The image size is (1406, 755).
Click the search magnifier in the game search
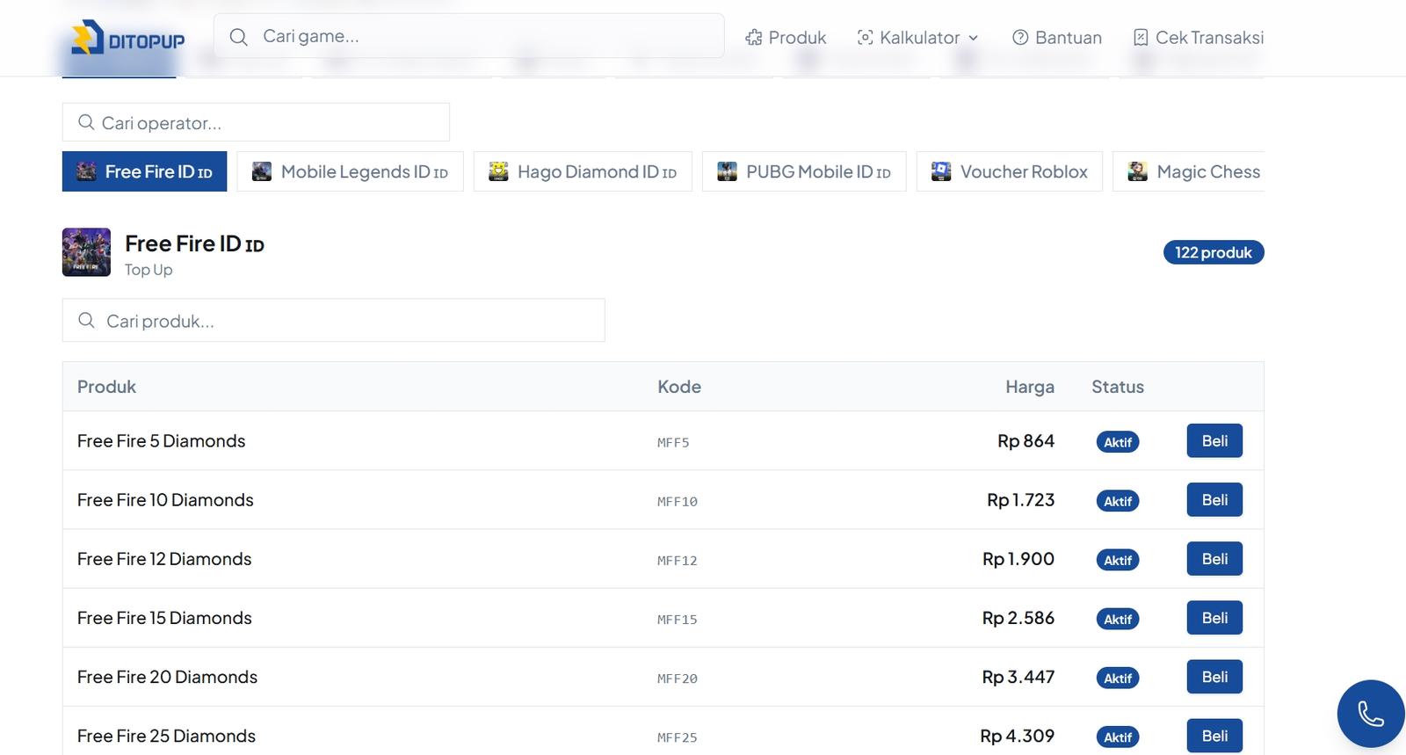tap(238, 37)
